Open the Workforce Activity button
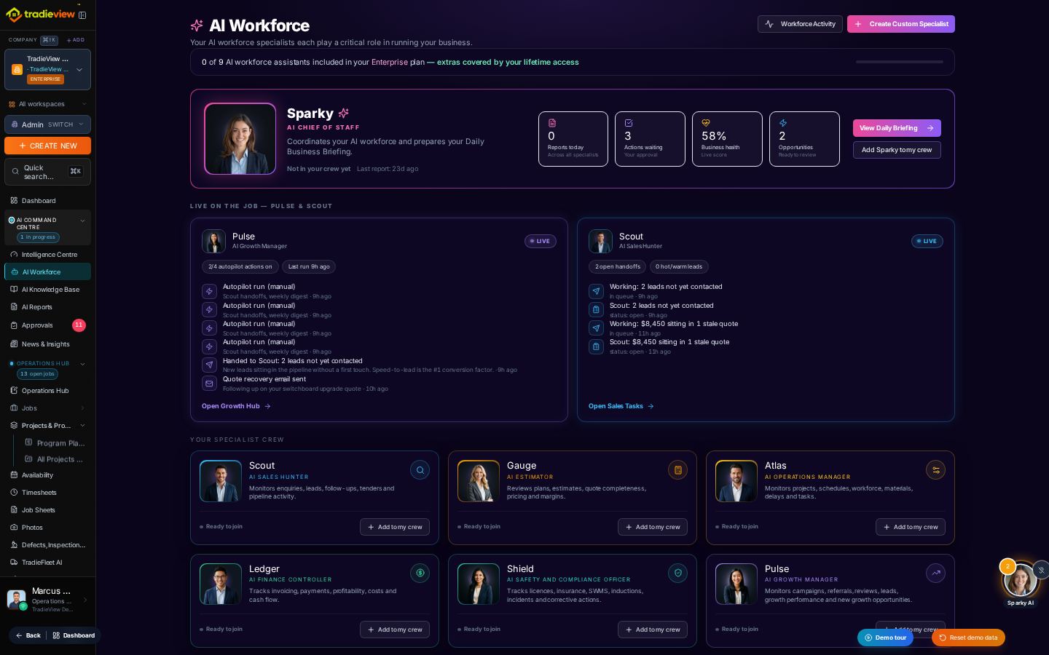The image size is (1049, 655). [800, 24]
